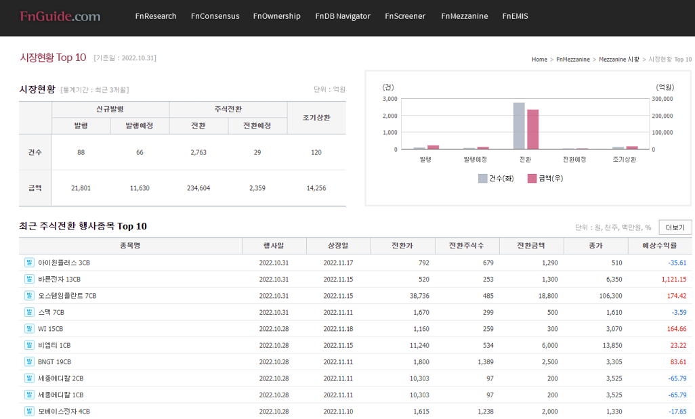Click the icon beside 아이윈플러스 3CB
The height and width of the screenshot is (419, 695).
pos(29,263)
